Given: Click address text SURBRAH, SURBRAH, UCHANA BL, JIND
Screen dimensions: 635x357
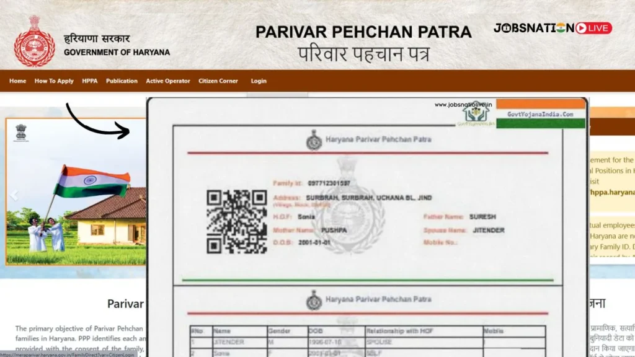Looking at the screenshot, I should pyautogui.click(x=369, y=198).
